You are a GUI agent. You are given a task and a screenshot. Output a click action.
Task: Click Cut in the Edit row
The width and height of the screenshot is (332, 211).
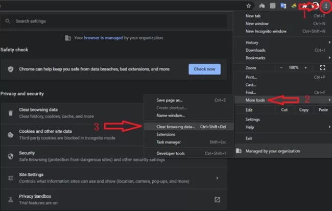pos(284,110)
